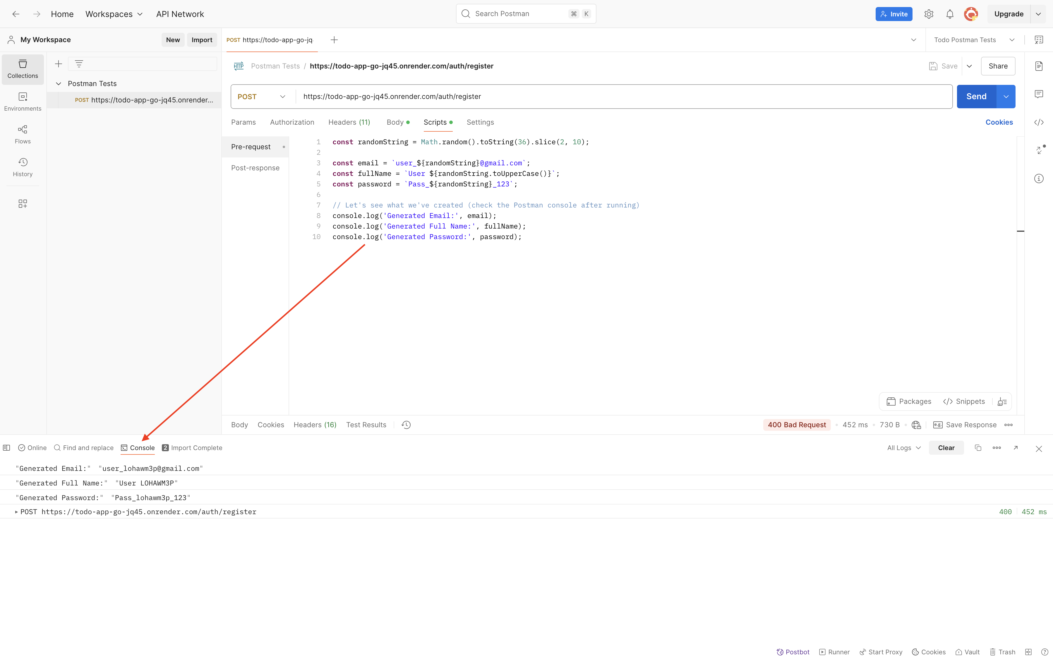Screen dimensions: 1053x659
Task: Open Environments in the sidebar
Action: [x=23, y=102]
